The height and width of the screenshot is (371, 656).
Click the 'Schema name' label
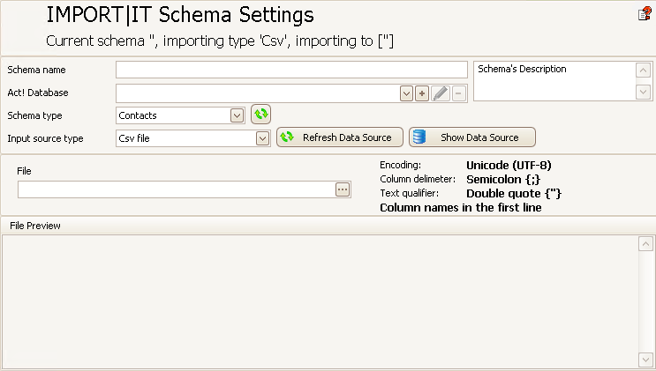point(36,70)
